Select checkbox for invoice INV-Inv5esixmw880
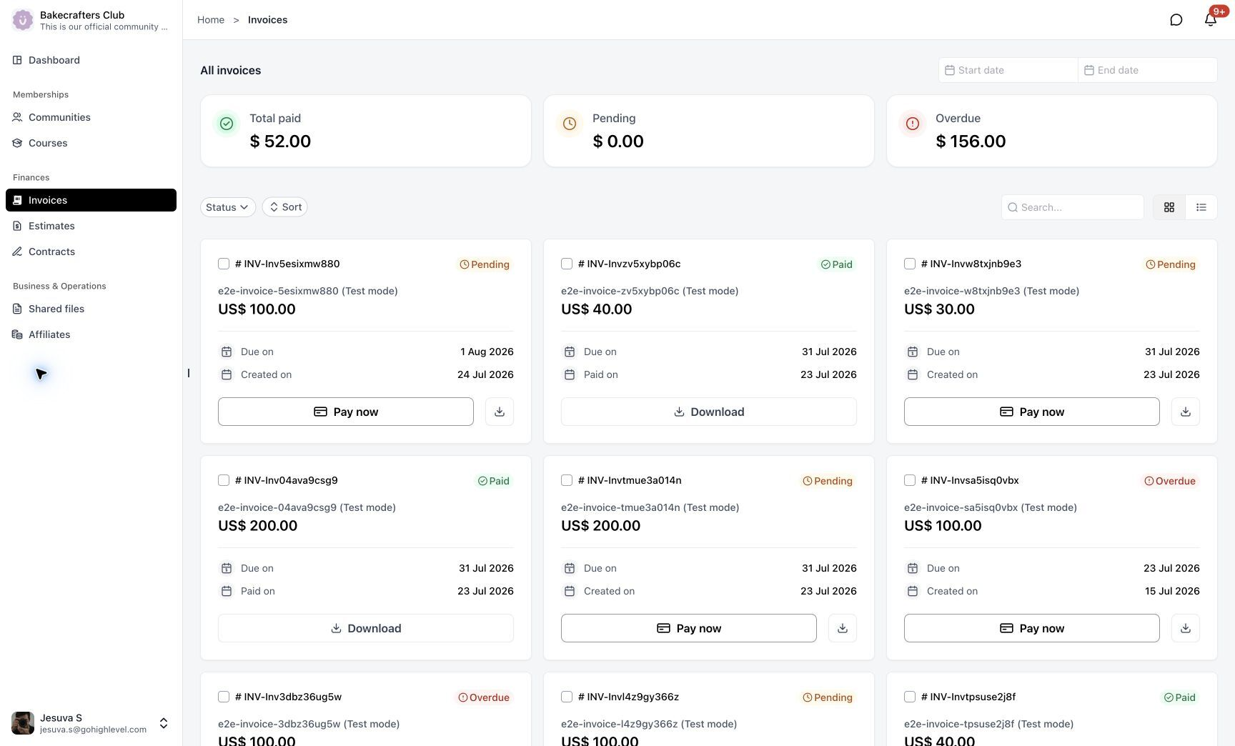Screen dimensions: 1235x746 224,264
